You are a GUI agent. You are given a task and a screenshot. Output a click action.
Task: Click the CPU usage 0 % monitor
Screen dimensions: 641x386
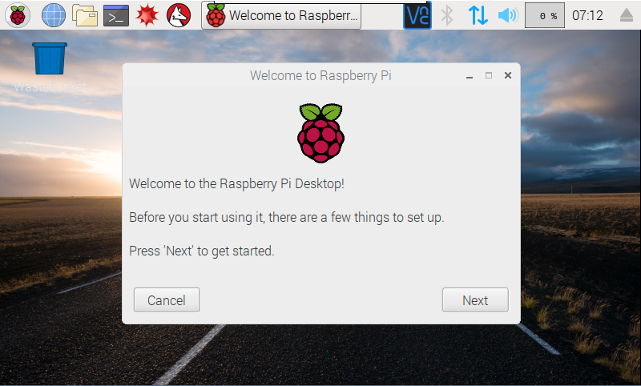(545, 15)
